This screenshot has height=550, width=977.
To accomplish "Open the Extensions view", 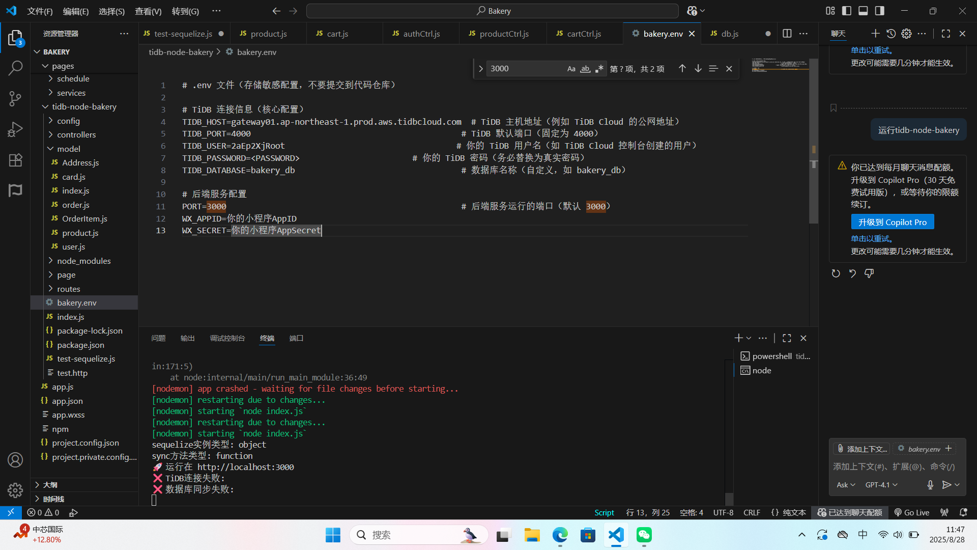I will 15,160.
